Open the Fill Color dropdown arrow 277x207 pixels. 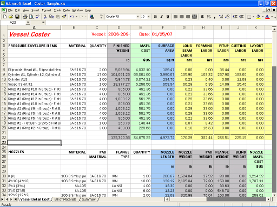(262, 17)
